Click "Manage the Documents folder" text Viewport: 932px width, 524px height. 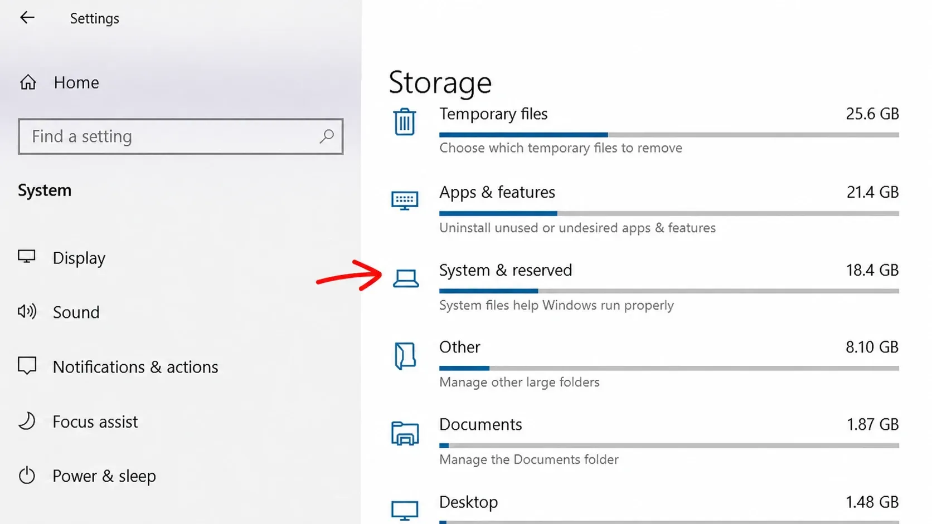(x=529, y=460)
